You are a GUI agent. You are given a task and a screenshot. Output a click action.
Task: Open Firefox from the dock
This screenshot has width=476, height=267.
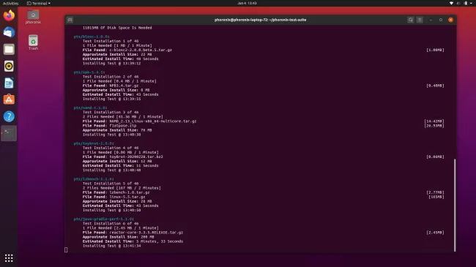click(9, 15)
